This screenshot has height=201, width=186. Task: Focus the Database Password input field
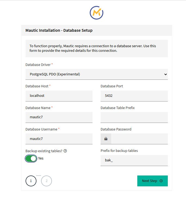point(139,139)
